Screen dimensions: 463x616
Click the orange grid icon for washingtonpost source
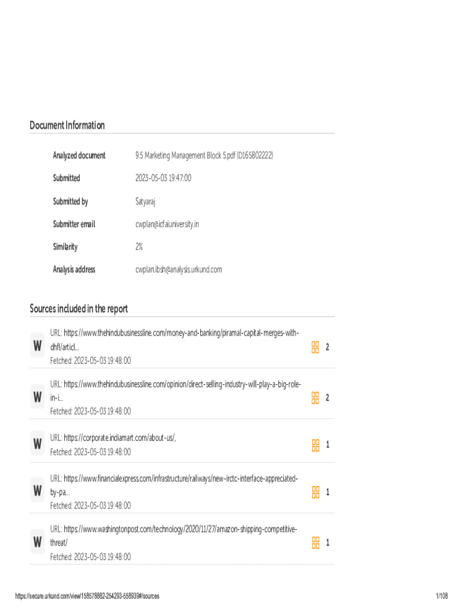coord(315,543)
